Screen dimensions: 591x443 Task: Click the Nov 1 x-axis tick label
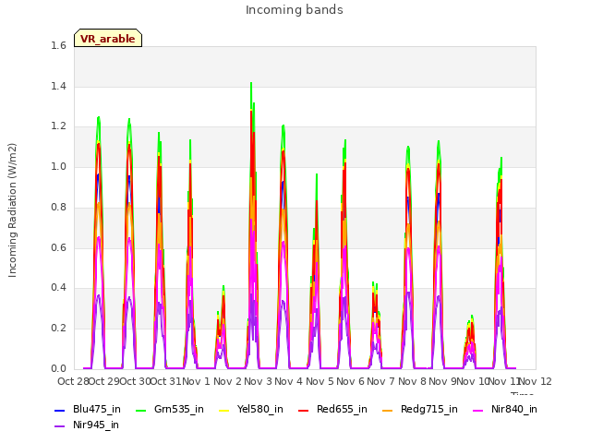tap(196, 381)
